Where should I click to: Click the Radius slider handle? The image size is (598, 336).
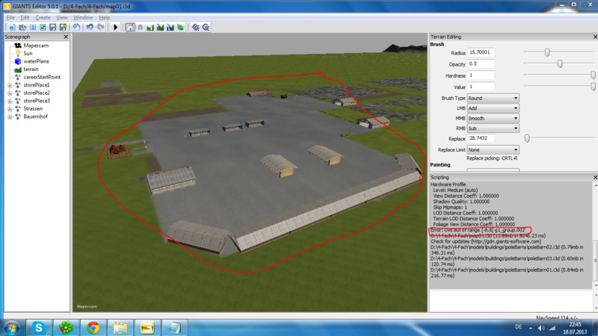[547, 52]
